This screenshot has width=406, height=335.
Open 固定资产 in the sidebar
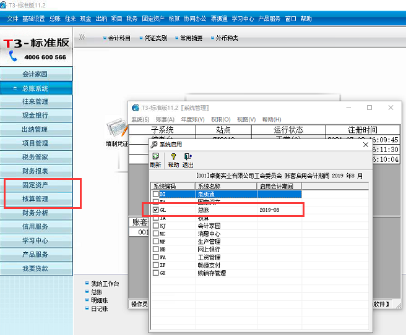[x=36, y=185]
